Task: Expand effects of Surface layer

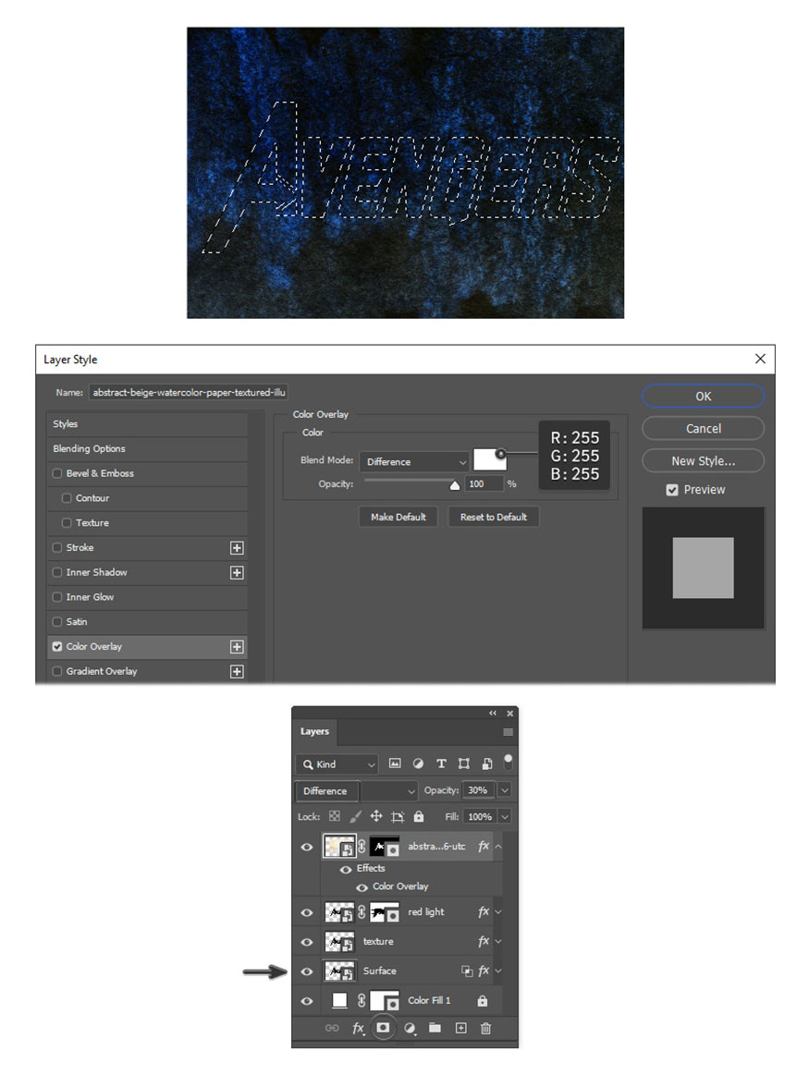Action: (x=498, y=971)
